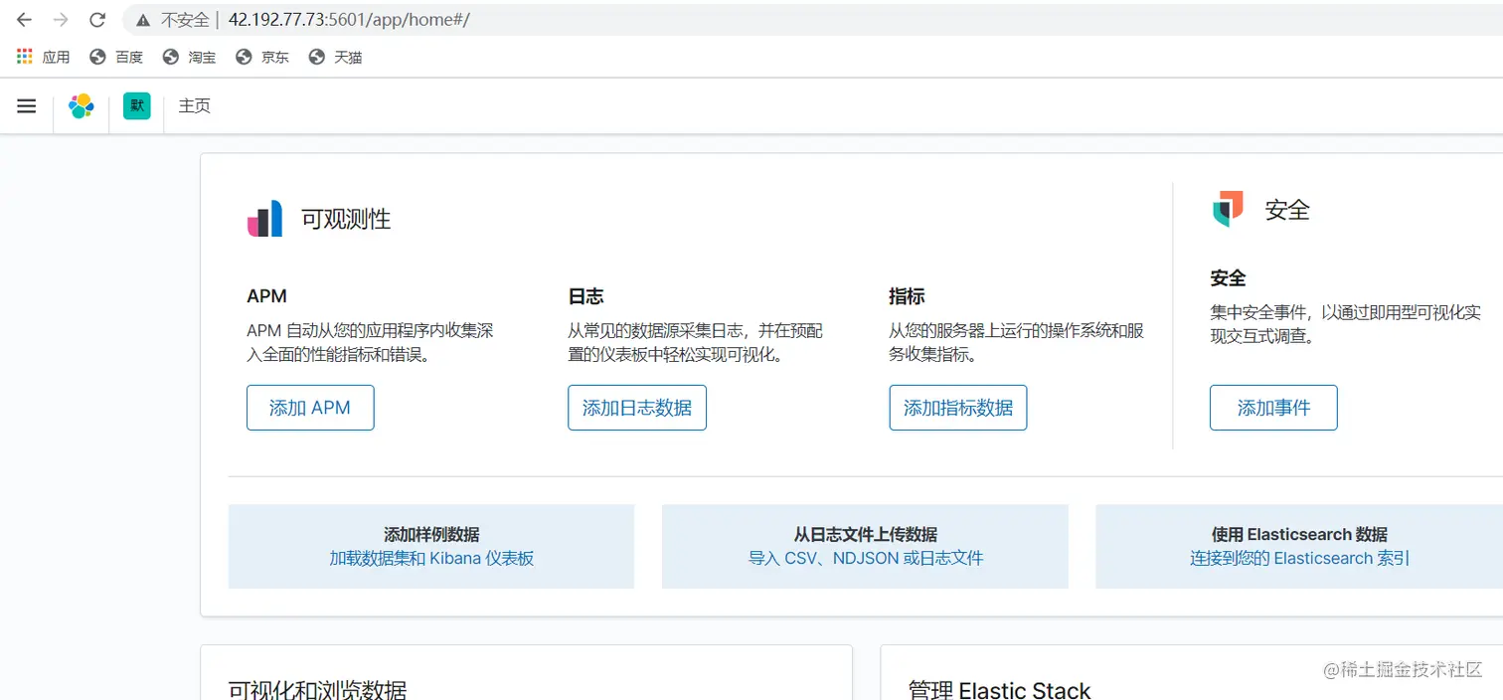
Task: Open the default space avatar 默
Action: (x=136, y=105)
